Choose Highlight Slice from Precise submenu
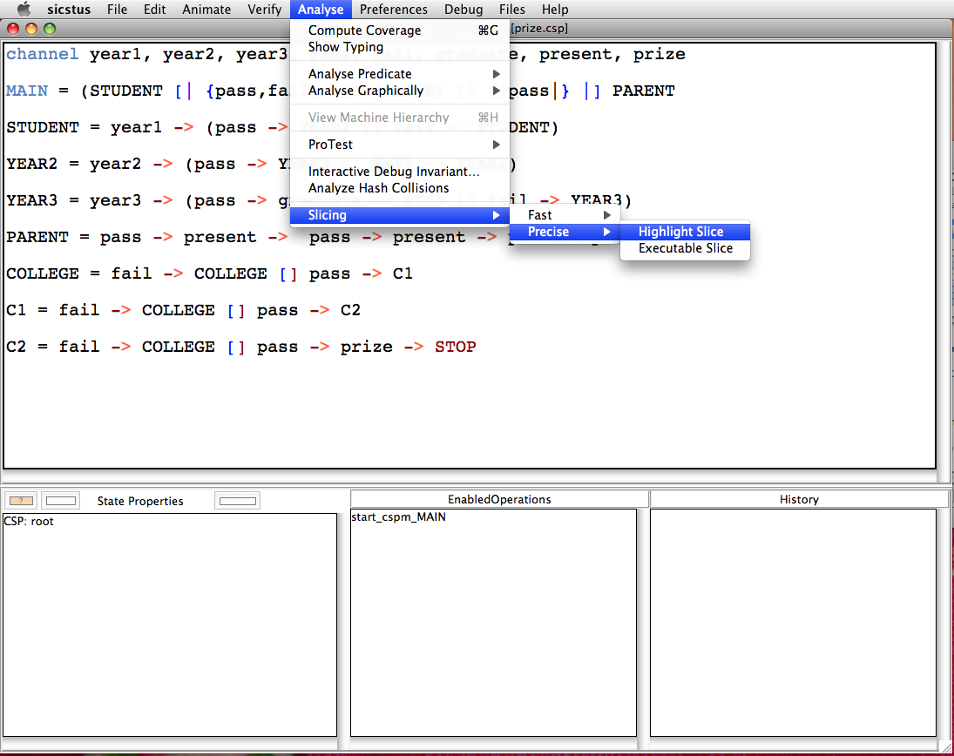Viewport: 954px width, 756px height. (x=680, y=232)
